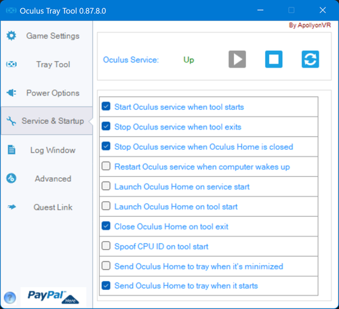Uncheck Send Oculus Home to tray when it starts
The height and width of the screenshot is (309, 339).
pyautogui.click(x=106, y=285)
